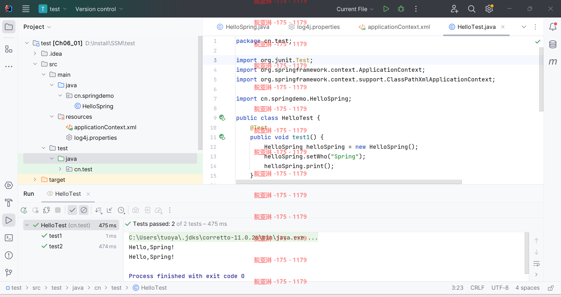Open more run actions menu

[416, 9]
